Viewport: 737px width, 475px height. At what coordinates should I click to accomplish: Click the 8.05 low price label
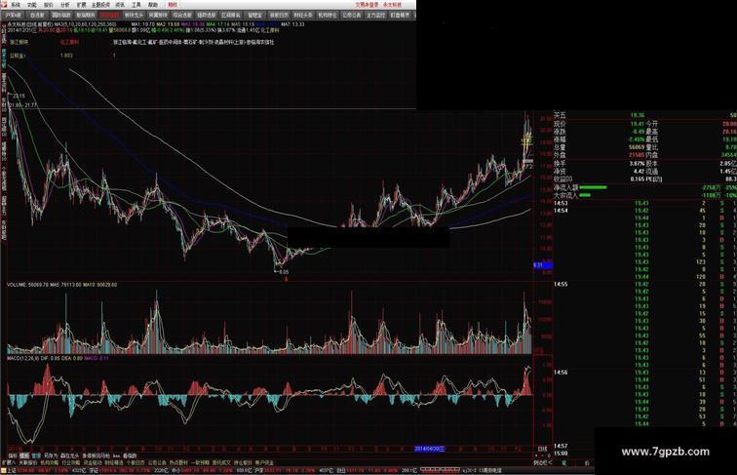click(283, 272)
